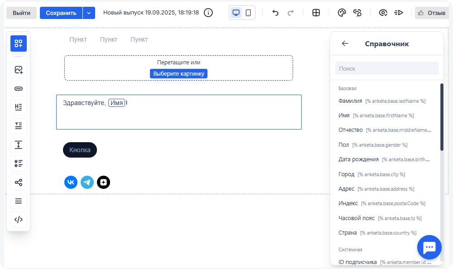Open the grid layout icon

316,13
